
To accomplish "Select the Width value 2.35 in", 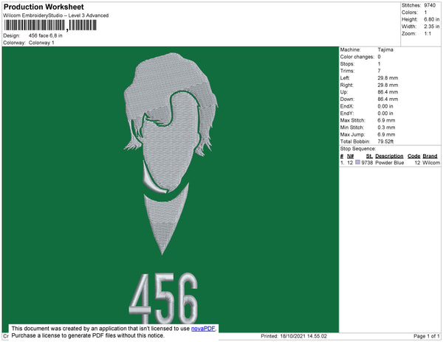I will point(431,27).
